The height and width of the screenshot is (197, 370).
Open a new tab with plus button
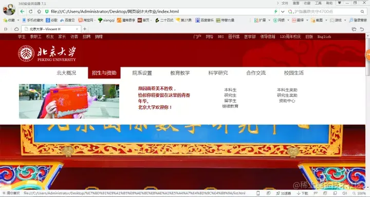[85, 29]
